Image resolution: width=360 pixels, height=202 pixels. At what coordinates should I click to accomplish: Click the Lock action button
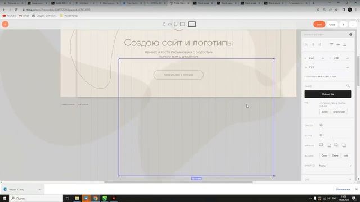345,155
